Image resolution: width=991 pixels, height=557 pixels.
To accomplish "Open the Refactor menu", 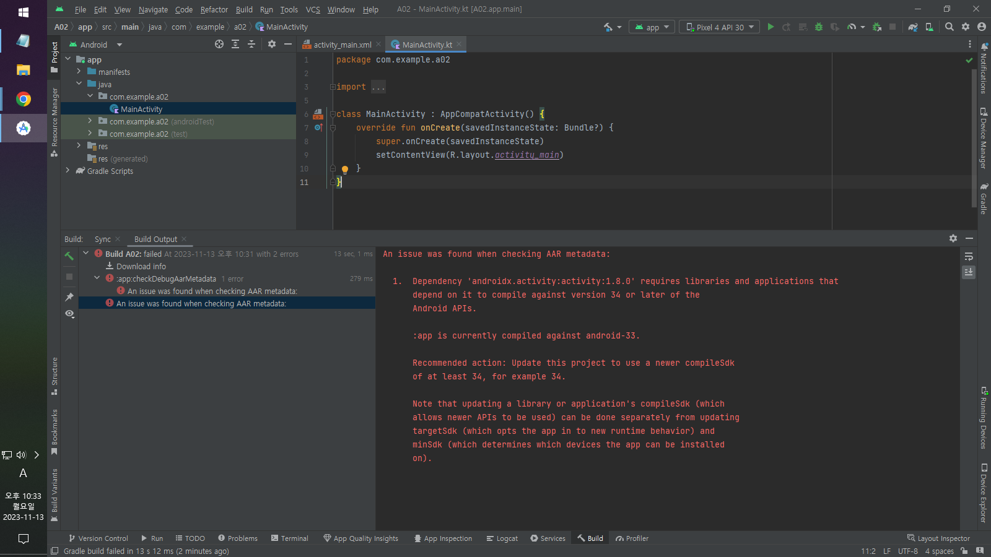I will 214,9.
